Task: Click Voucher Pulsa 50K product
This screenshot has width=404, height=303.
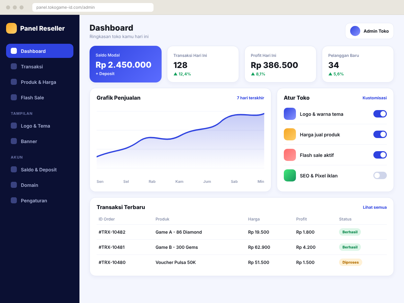Action: [x=176, y=262]
